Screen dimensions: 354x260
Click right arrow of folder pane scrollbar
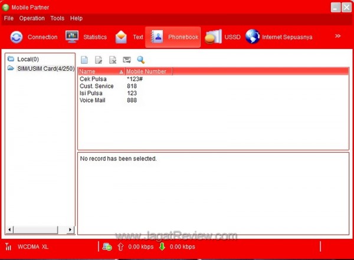[x=71, y=229]
